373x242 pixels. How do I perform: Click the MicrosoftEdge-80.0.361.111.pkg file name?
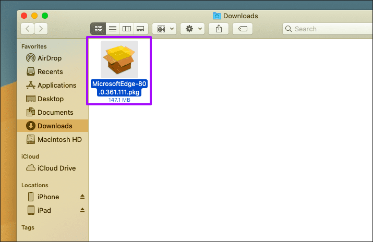pyautogui.click(x=119, y=88)
